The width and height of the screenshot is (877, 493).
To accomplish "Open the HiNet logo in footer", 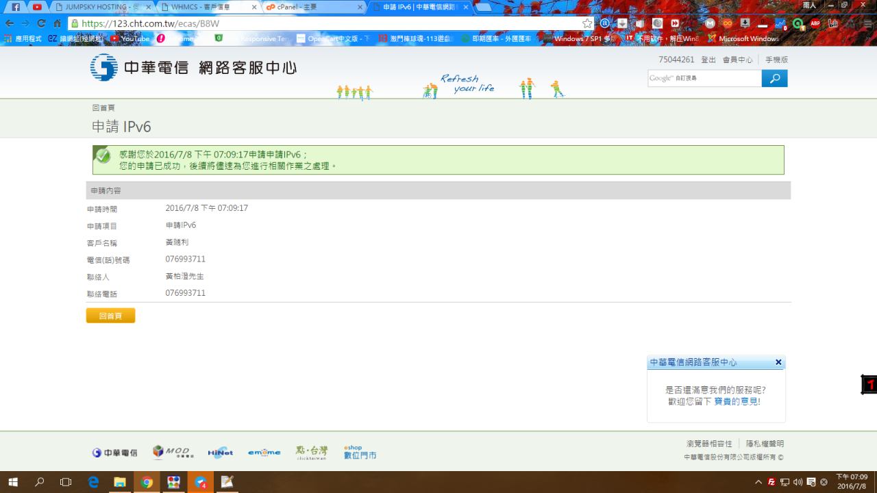I will (x=221, y=453).
